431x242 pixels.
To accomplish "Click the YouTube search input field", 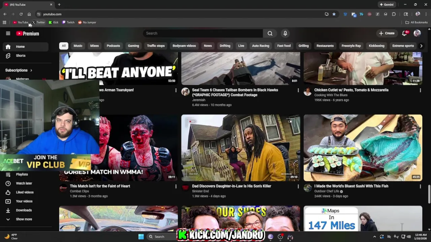I will point(203,33).
